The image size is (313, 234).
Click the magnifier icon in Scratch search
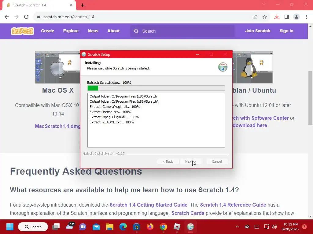point(136,31)
